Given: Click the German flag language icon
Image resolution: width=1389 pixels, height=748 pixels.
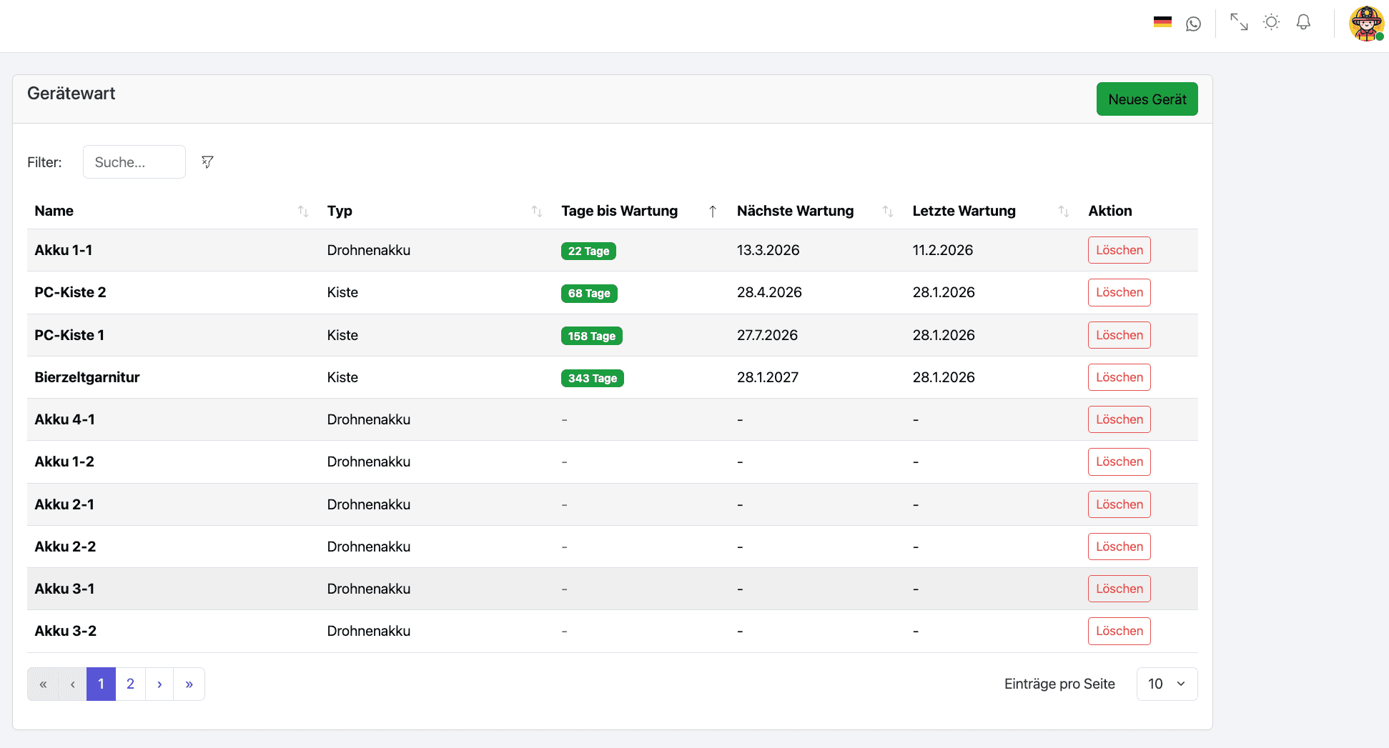Looking at the screenshot, I should point(1162,22).
